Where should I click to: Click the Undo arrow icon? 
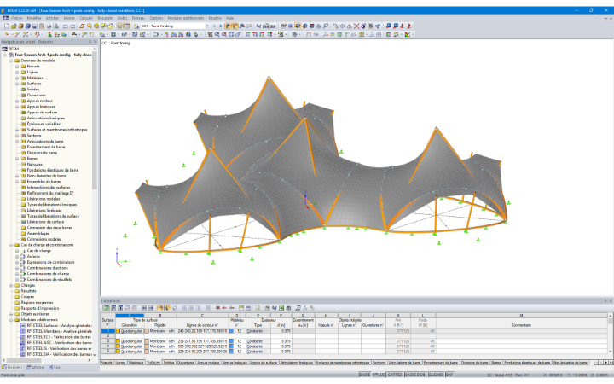coord(66,26)
